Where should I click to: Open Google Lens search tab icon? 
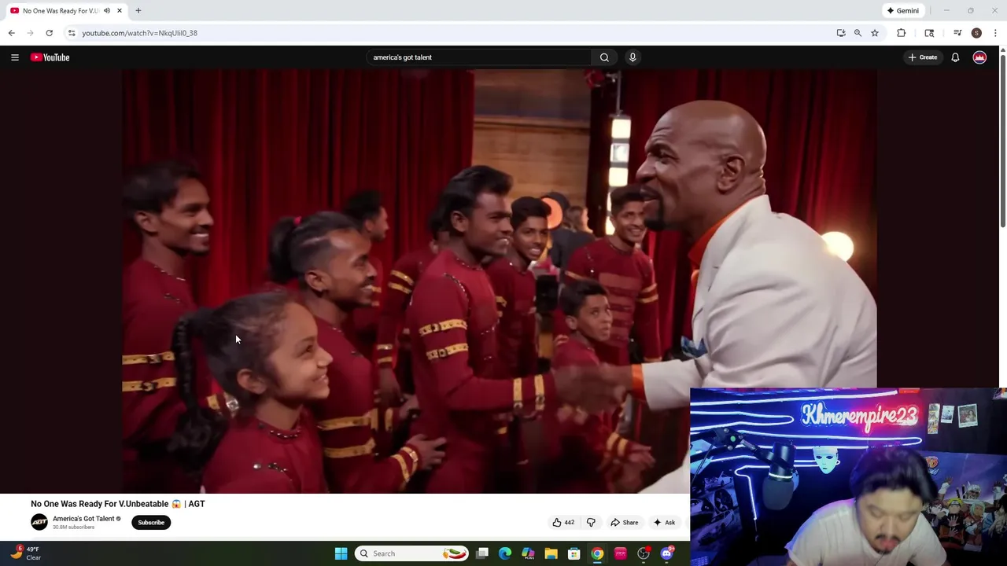pos(929,33)
